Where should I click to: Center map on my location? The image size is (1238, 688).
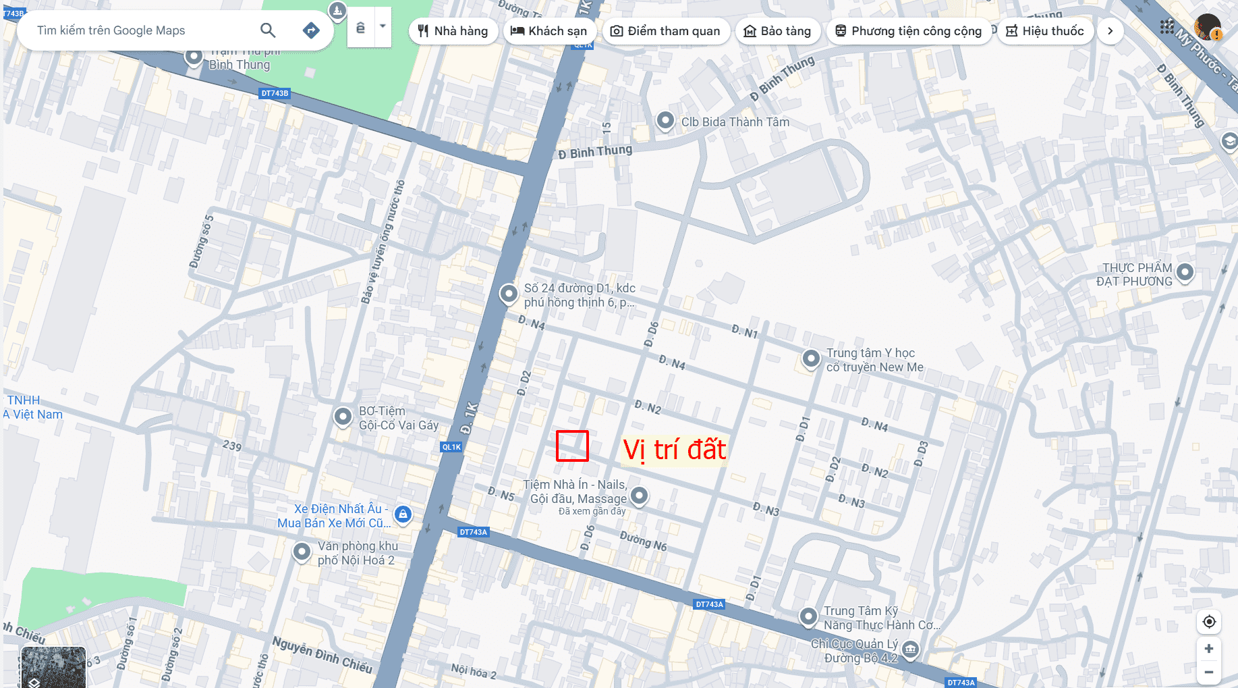[x=1209, y=622]
